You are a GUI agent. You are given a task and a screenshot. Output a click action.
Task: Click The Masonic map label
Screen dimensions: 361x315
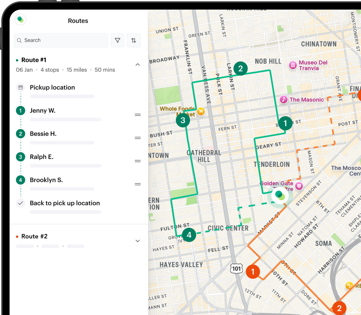coord(307,100)
